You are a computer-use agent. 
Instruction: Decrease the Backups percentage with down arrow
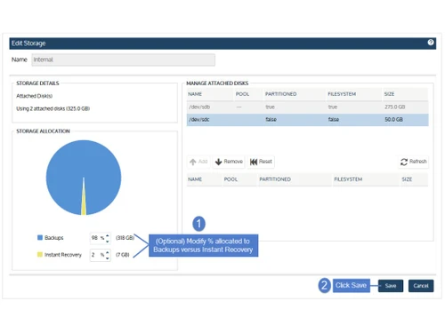108,242
